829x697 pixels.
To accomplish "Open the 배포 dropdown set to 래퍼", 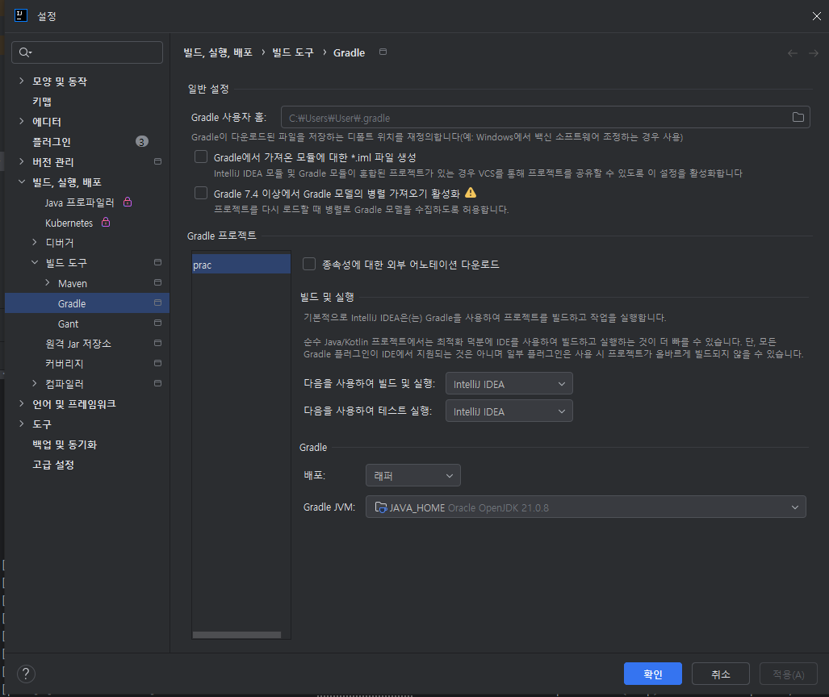I will pyautogui.click(x=413, y=476).
